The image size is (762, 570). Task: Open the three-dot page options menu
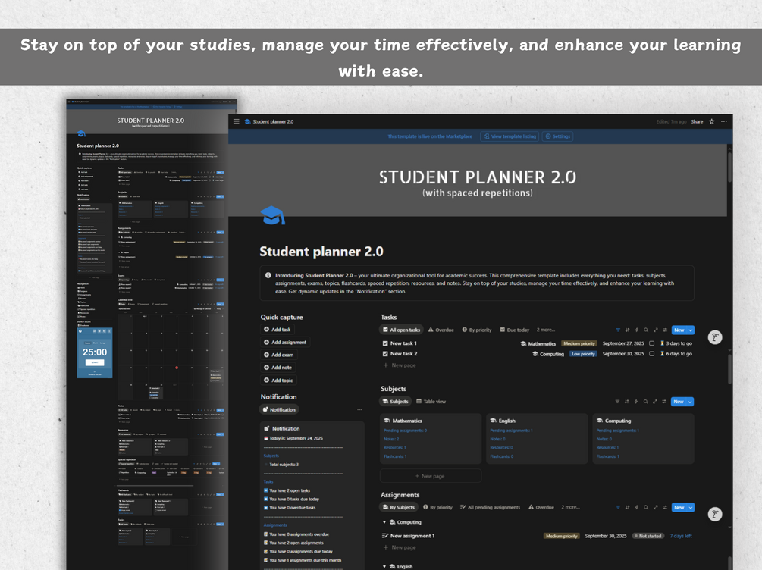[724, 121]
